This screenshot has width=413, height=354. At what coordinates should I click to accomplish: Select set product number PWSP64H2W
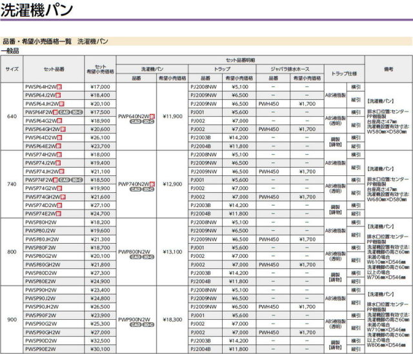[41, 87]
